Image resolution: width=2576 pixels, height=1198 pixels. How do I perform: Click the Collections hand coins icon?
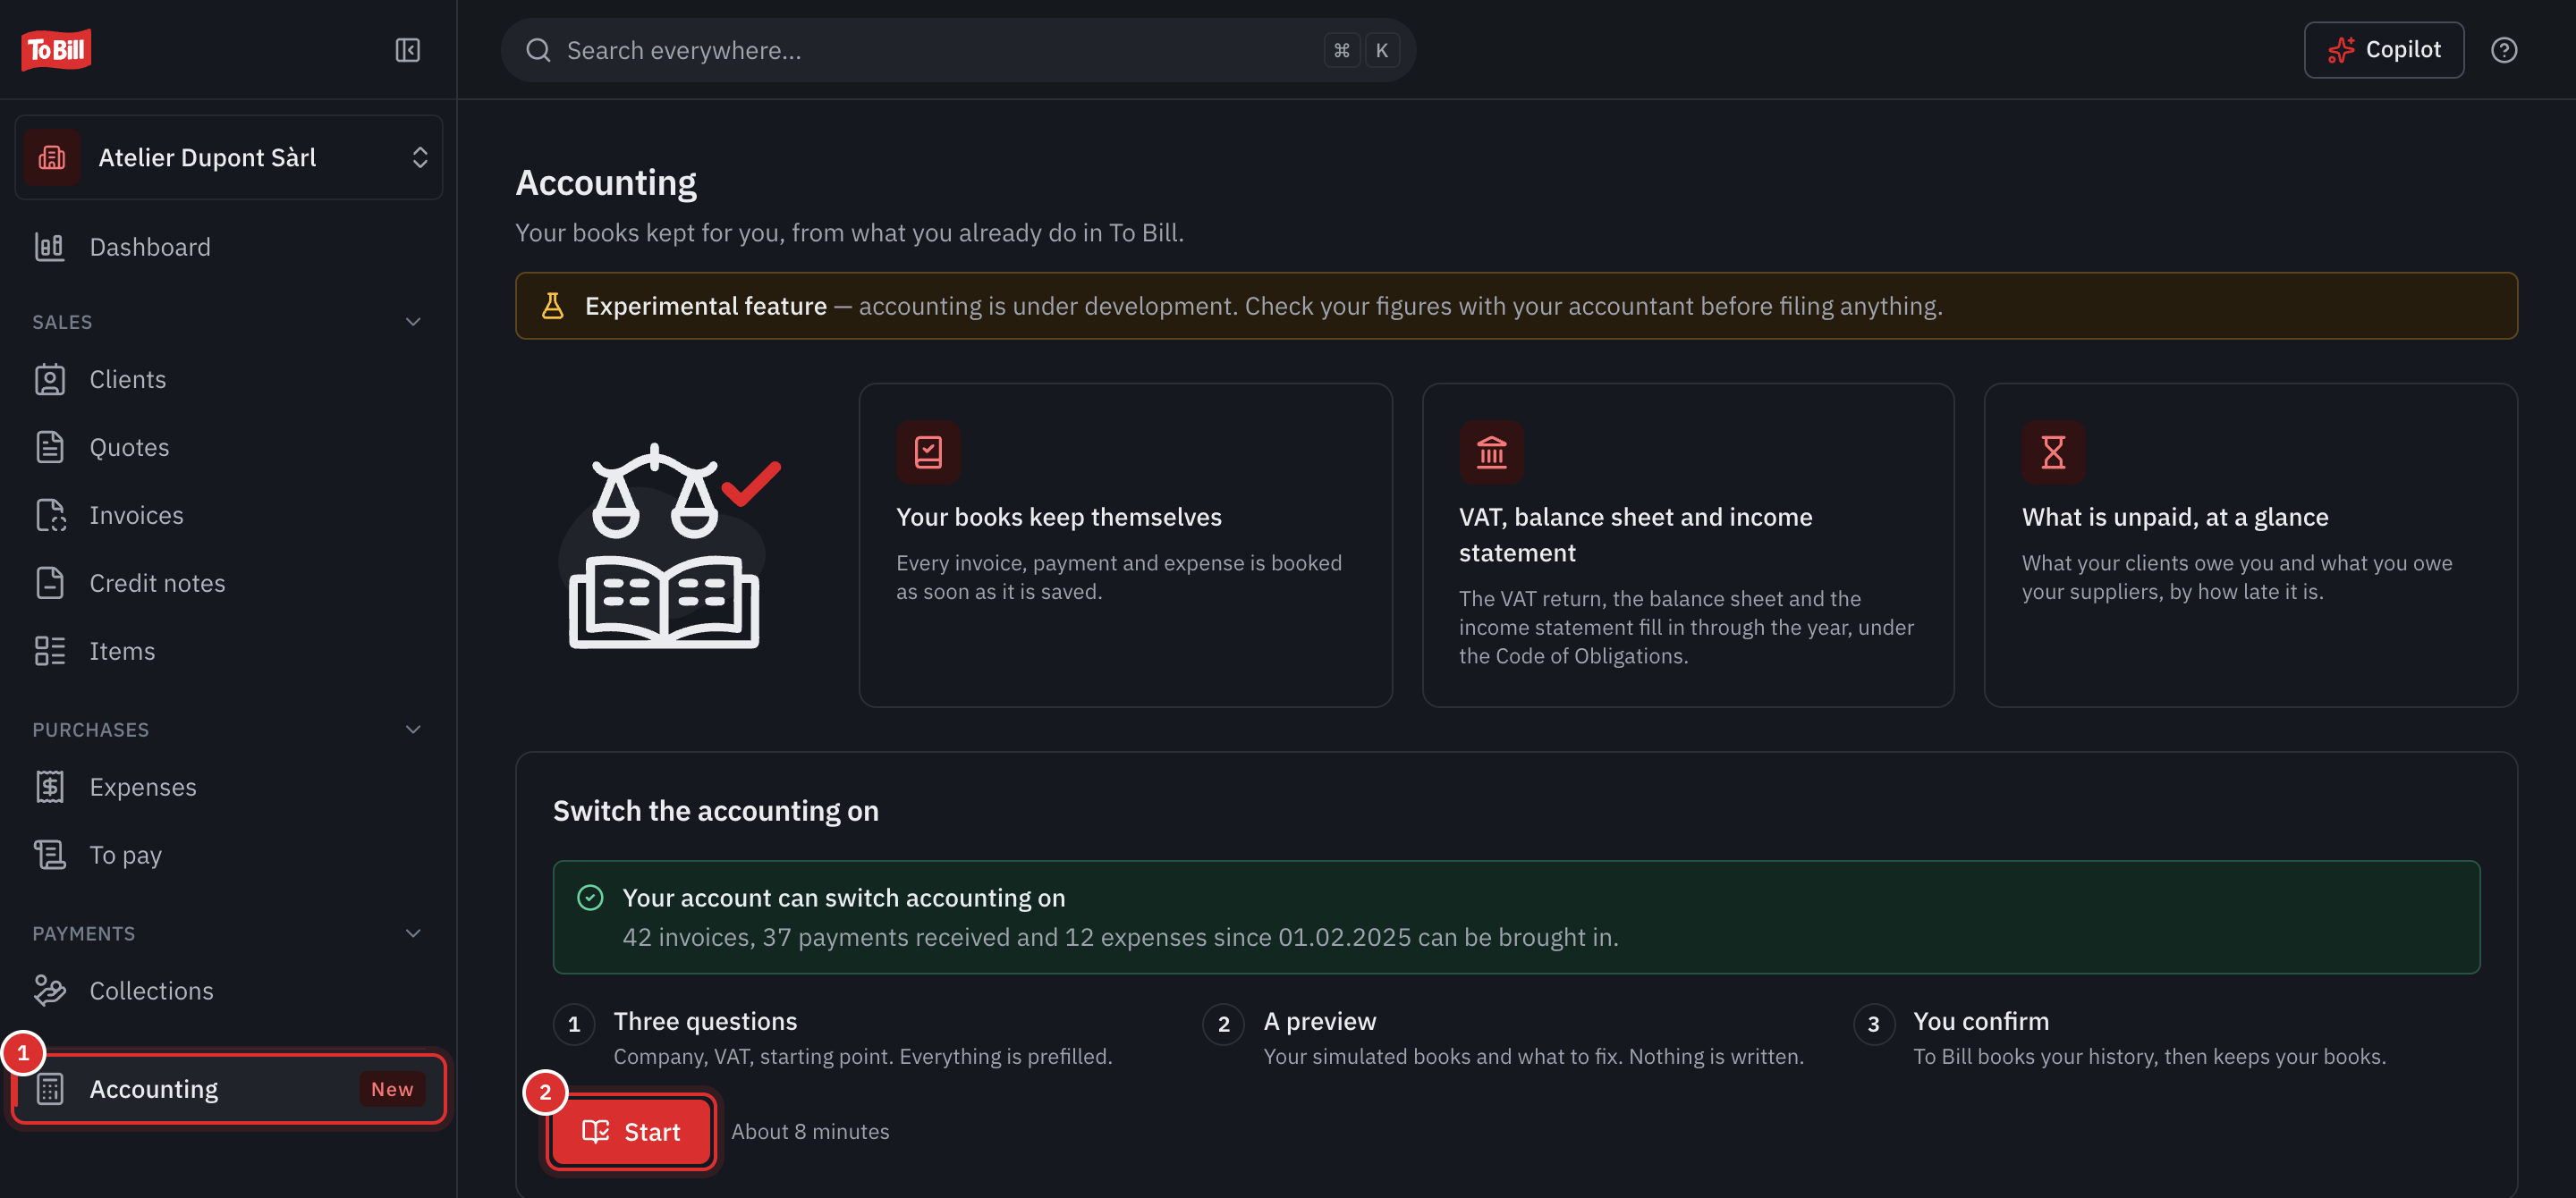point(49,991)
